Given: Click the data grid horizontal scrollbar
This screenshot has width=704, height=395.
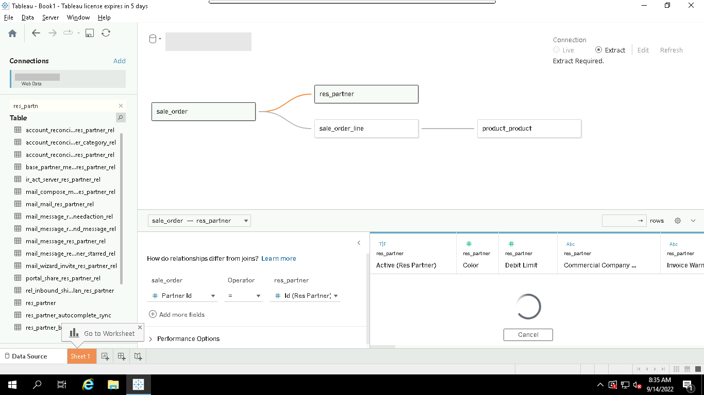Looking at the screenshot, I should click(382, 347).
